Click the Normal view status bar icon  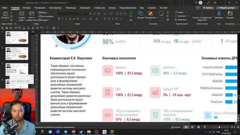coord(186,127)
